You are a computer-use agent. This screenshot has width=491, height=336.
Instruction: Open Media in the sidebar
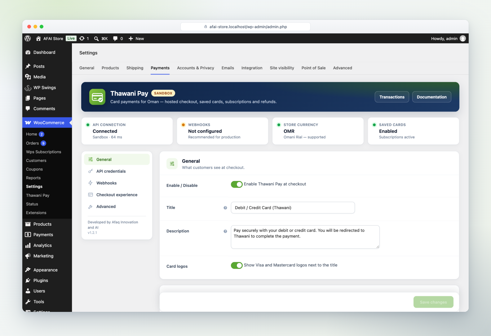point(47,77)
